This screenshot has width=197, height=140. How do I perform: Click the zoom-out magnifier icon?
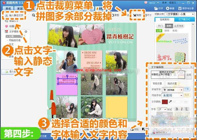click(33, 15)
